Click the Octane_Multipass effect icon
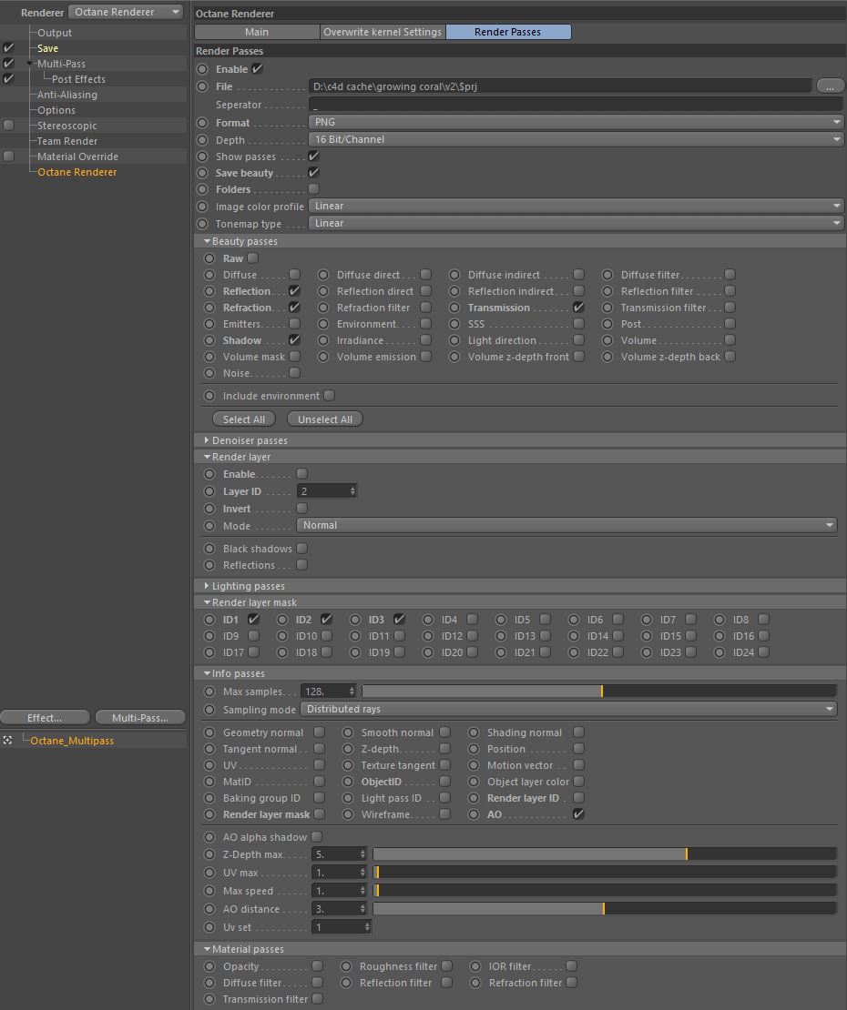The width and height of the screenshot is (847, 1010). pos(7,740)
